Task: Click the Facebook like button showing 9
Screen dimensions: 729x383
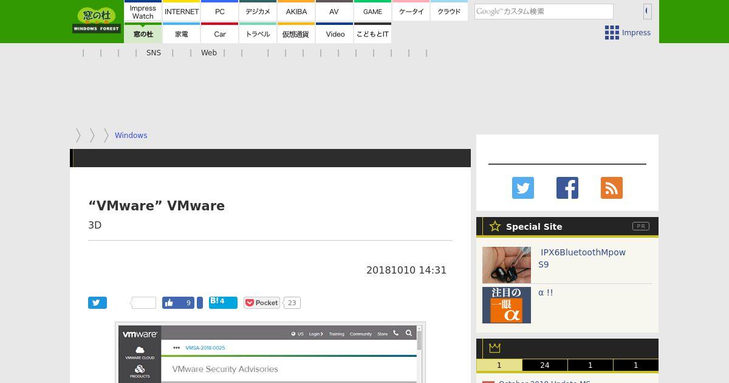Action: click(x=178, y=303)
